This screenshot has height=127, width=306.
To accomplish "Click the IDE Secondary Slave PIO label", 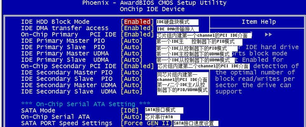I will (67, 79).
